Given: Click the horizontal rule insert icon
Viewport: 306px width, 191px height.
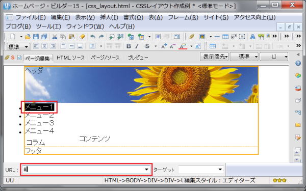Looking at the screenshot, I should pyautogui.click(x=217, y=37).
